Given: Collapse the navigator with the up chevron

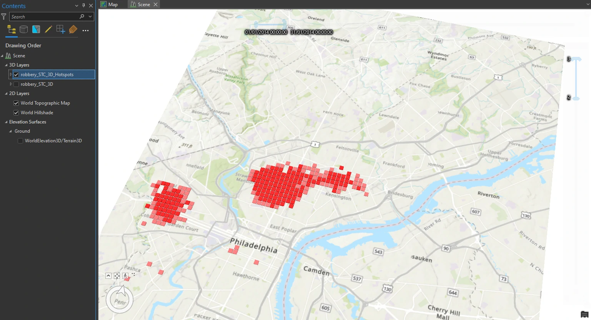Looking at the screenshot, I should [x=108, y=276].
